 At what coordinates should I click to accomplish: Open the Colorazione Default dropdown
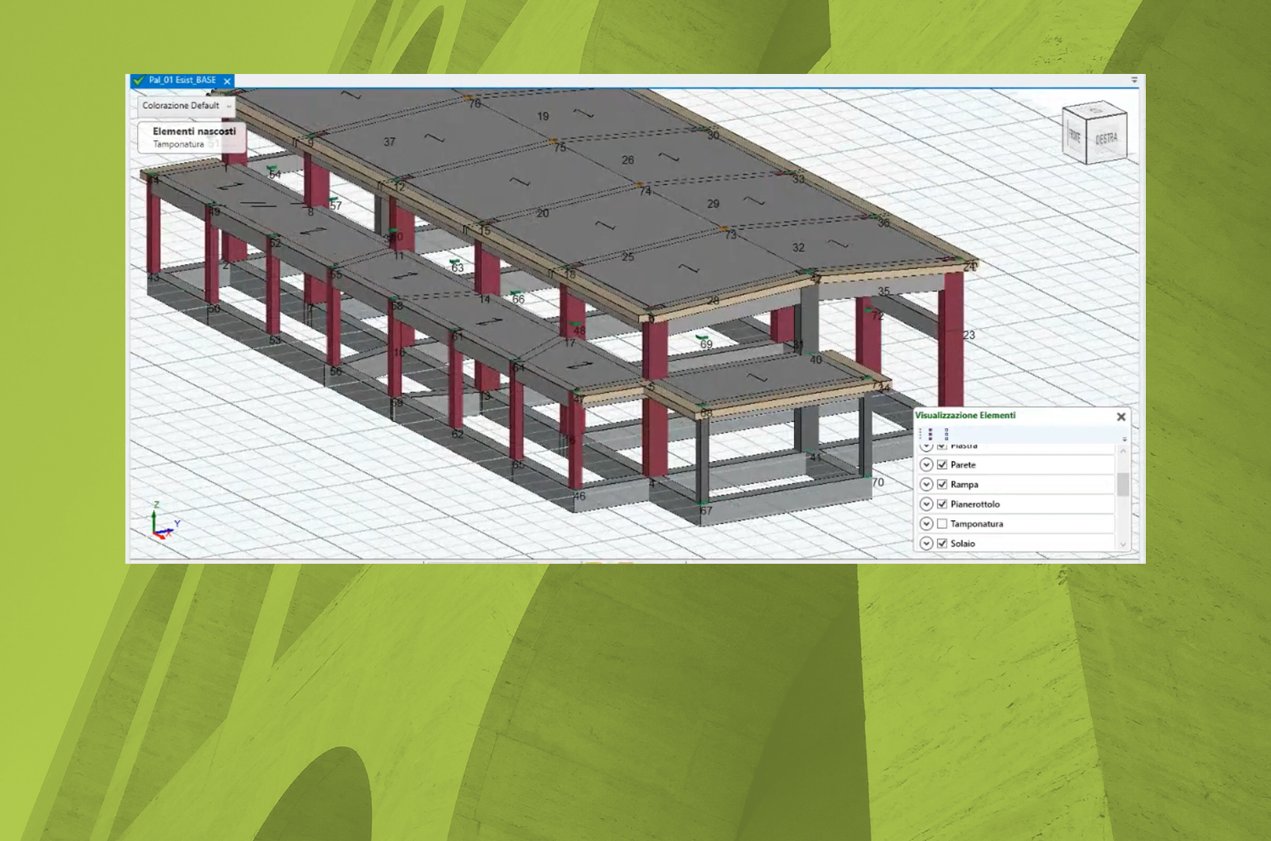(187, 106)
